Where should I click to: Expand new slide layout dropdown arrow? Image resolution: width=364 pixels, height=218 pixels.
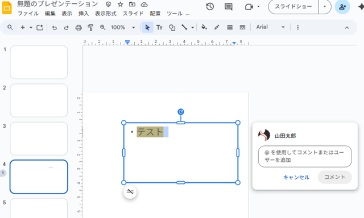pos(31,27)
